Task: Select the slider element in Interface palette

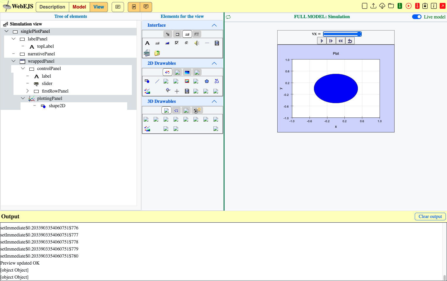Action: coord(167,43)
